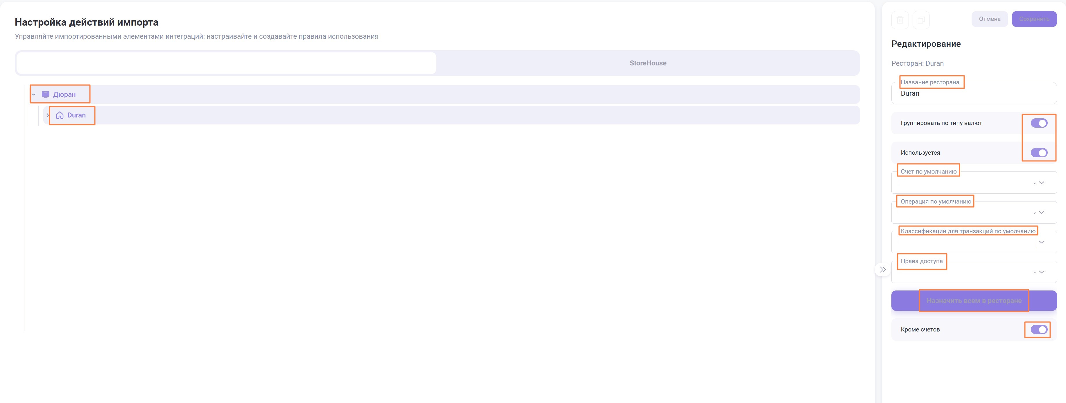Select the blank first integration tab
The height and width of the screenshot is (403, 1066).
(x=226, y=63)
